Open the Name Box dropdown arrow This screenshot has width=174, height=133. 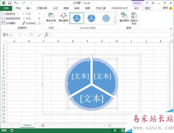click(x=20, y=35)
